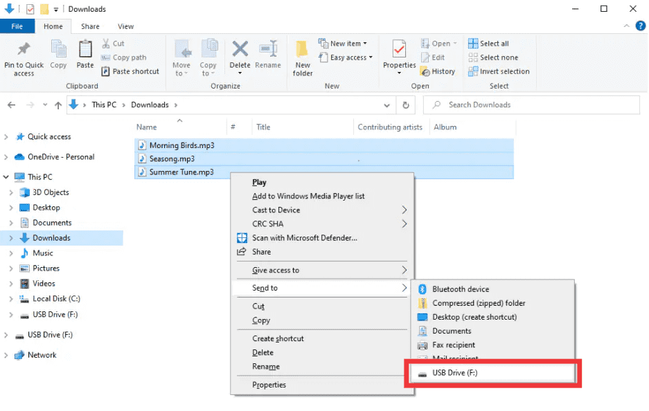Select Desktop (create shortcut) option
This screenshot has width=649, height=411.
coord(468,317)
